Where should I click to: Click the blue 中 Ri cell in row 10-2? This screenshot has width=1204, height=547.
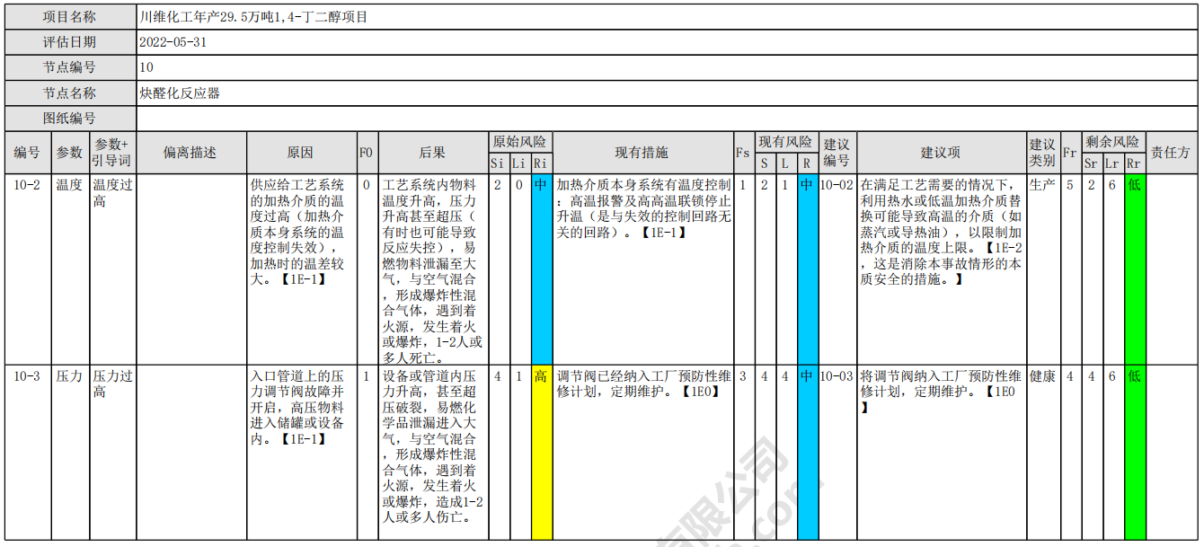pyautogui.click(x=541, y=269)
